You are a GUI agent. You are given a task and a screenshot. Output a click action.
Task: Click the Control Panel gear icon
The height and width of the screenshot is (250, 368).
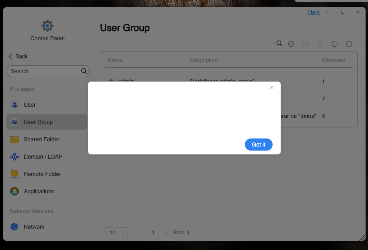[48, 26]
